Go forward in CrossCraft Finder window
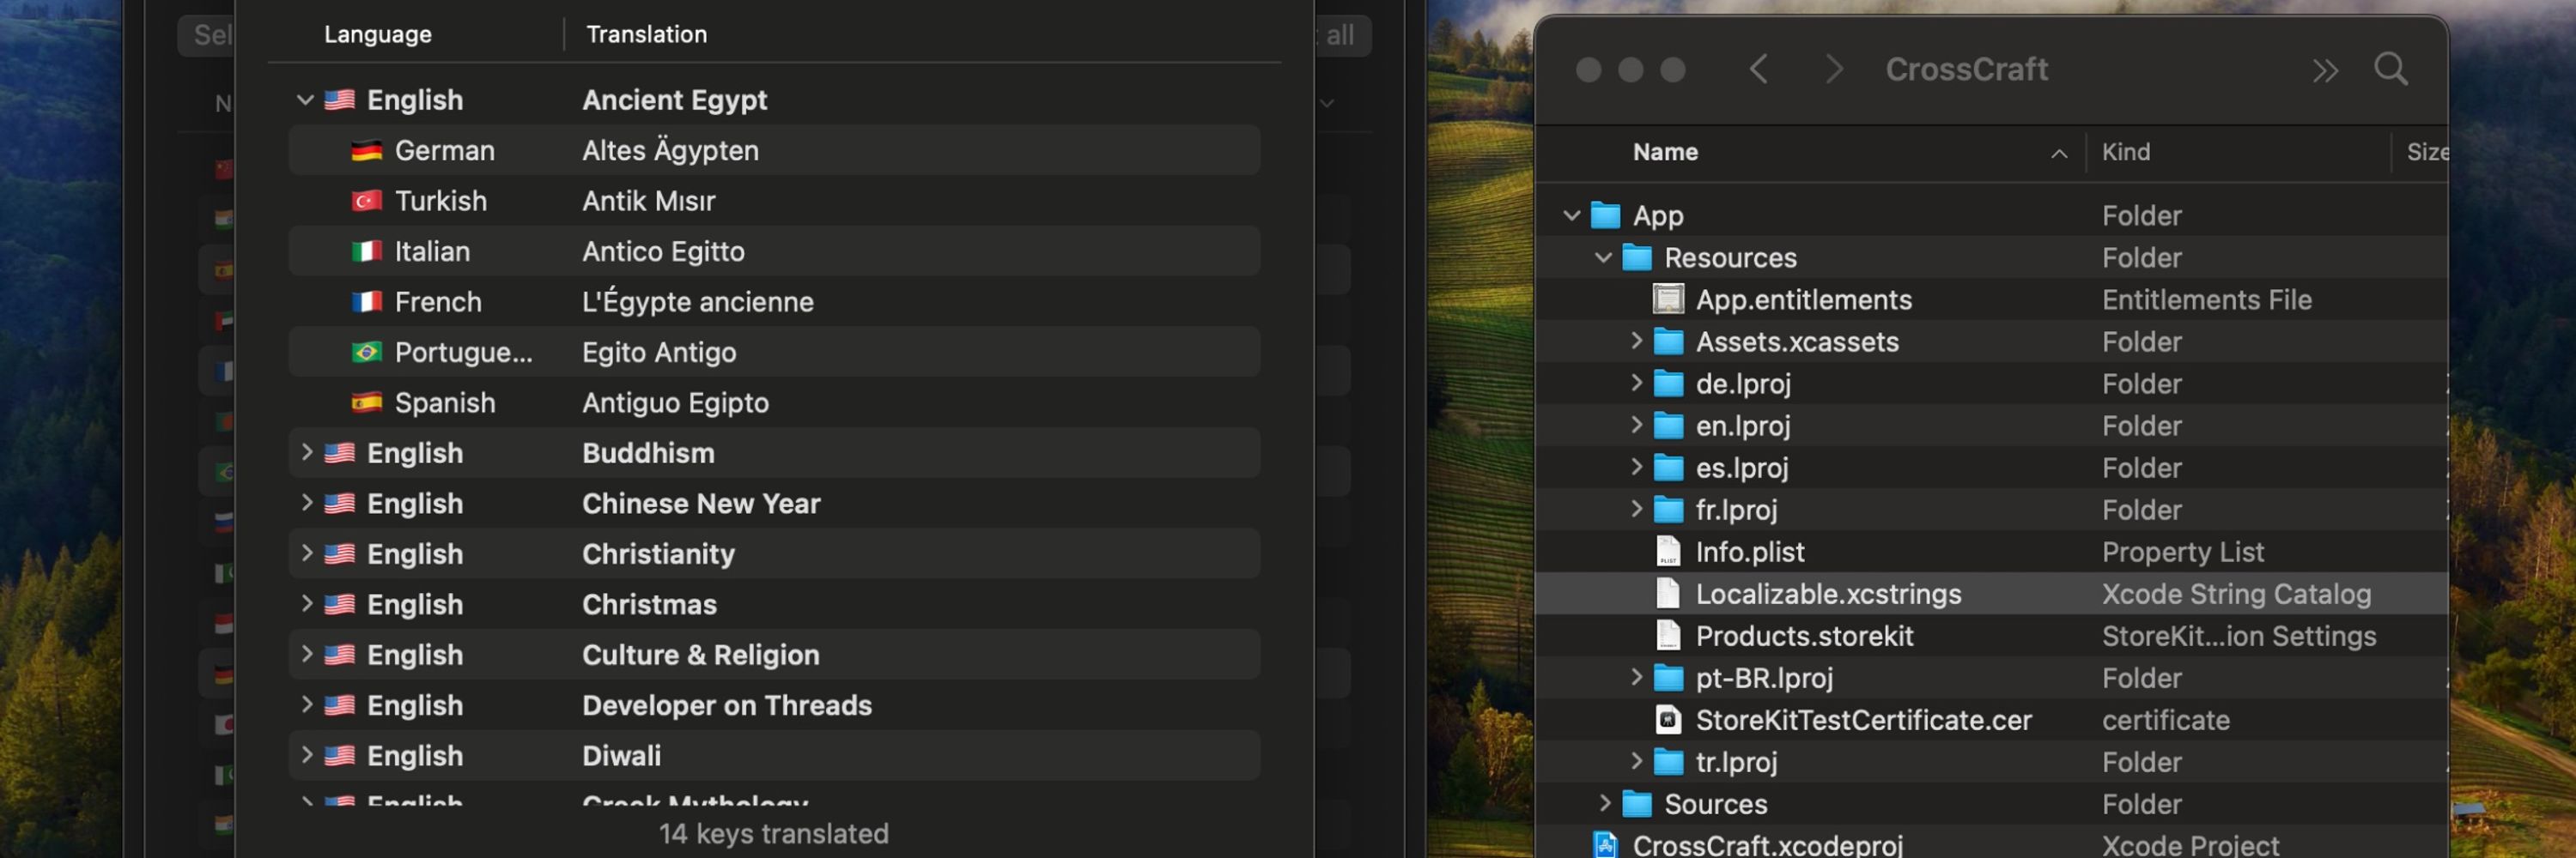Image resolution: width=2576 pixels, height=858 pixels. [1833, 69]
